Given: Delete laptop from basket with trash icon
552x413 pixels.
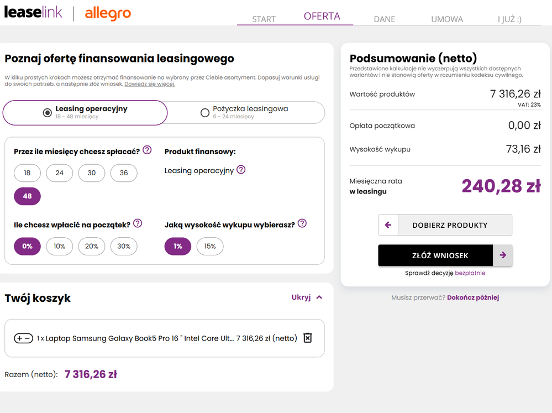Looking at the screenshot, I should [308, 338].
